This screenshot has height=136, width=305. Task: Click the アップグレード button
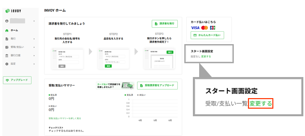(x=17, y=80)
